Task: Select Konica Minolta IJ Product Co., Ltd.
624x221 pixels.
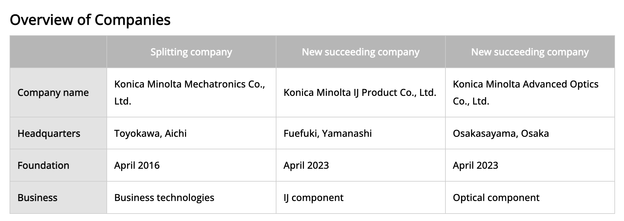Action: point(360,93)
